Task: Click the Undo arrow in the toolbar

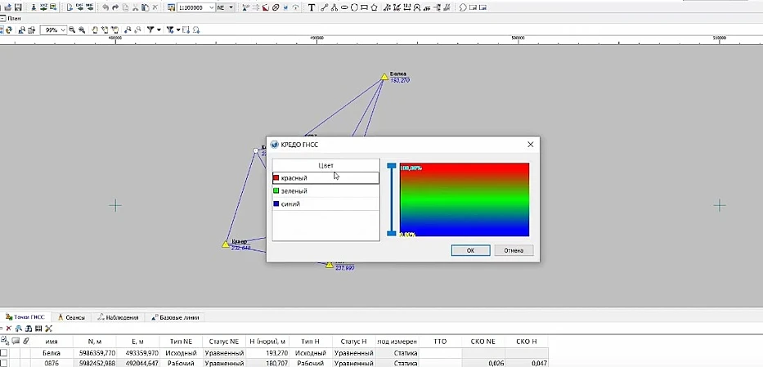Action: 105,7
